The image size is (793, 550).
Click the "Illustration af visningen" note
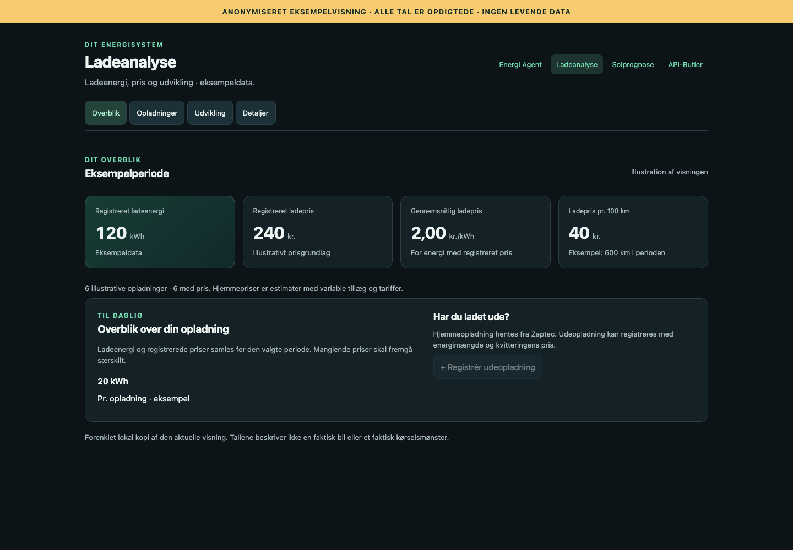click(x=670, y=172)
